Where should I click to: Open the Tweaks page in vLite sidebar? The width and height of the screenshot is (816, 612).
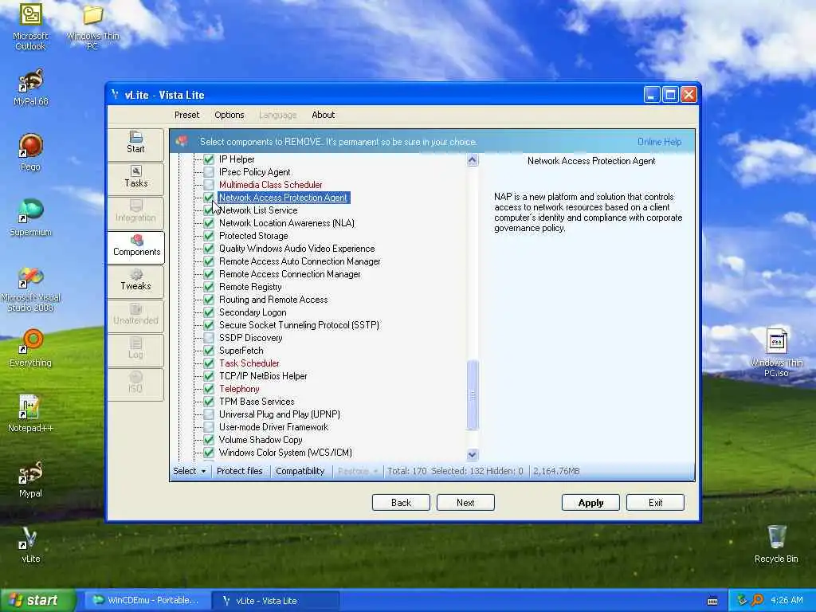click(x=135, y=280)
